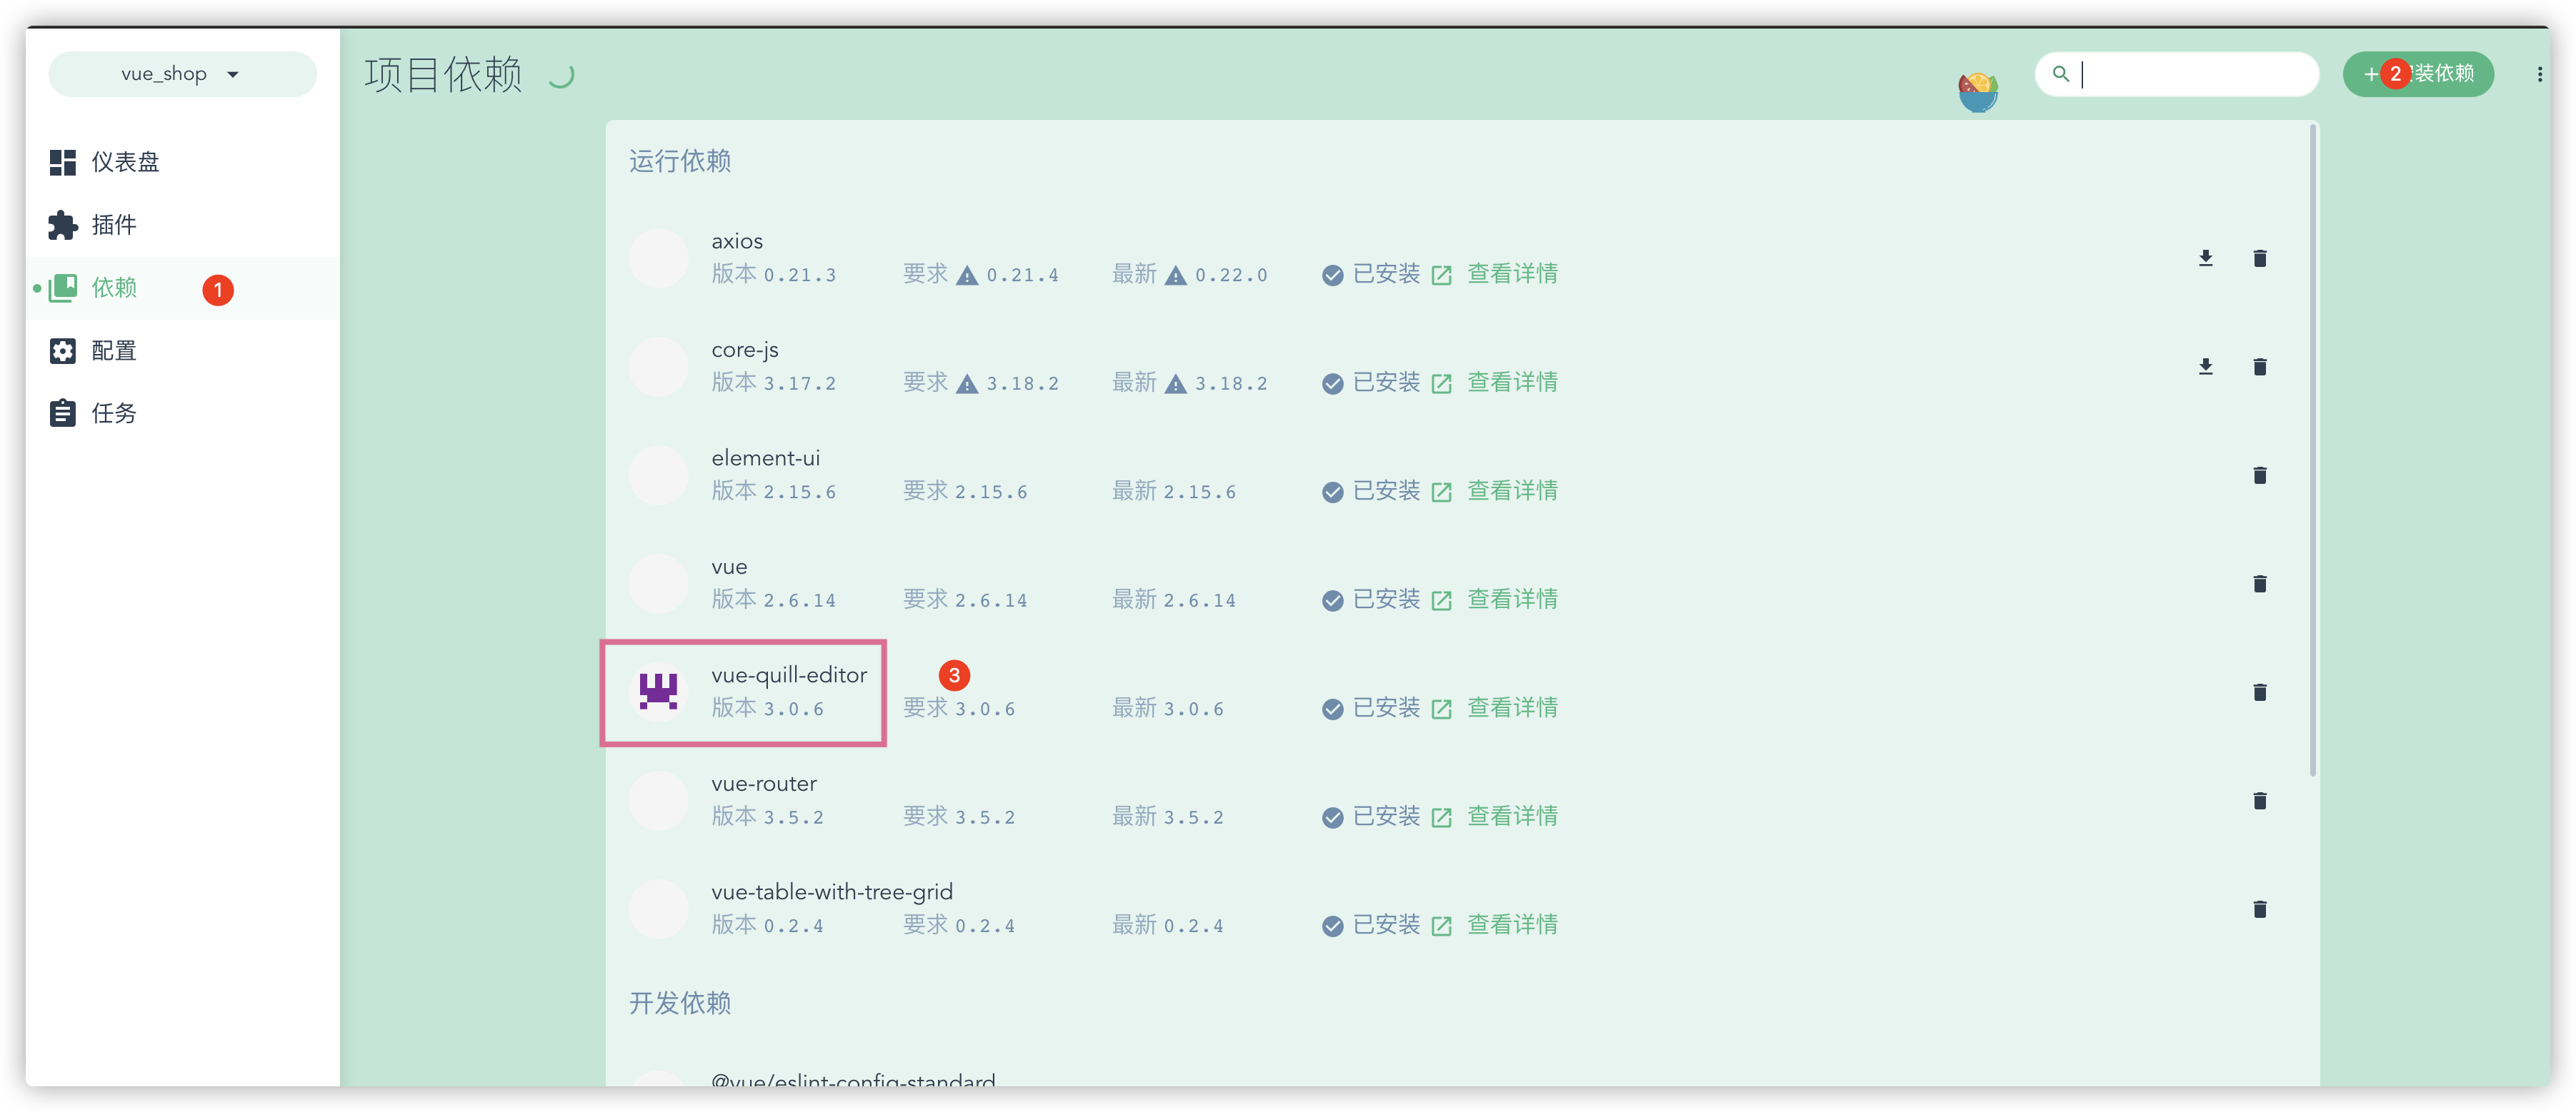The image size is (2576, 1112).
Task: Click the puzzle-piece plugin icon
Action: [62, 225]
